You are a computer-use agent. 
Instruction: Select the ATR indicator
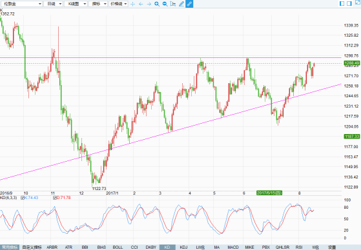click(x=68, y=247)
